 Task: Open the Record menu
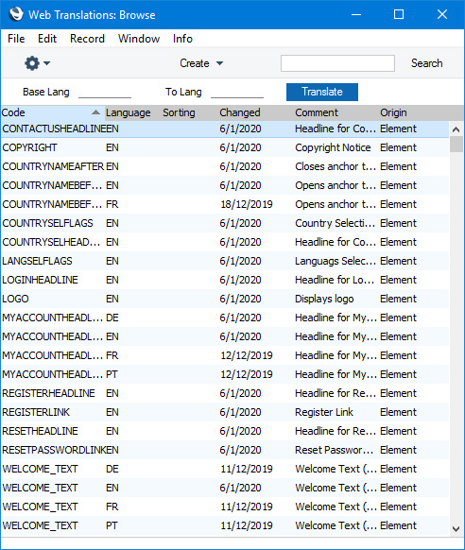click(x=87, y=39)
